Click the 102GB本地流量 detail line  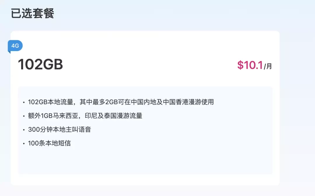[x=121, y=102]
